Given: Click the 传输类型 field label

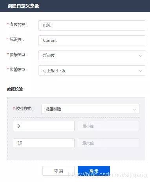Looking at the screenshot, I should 18,70.
